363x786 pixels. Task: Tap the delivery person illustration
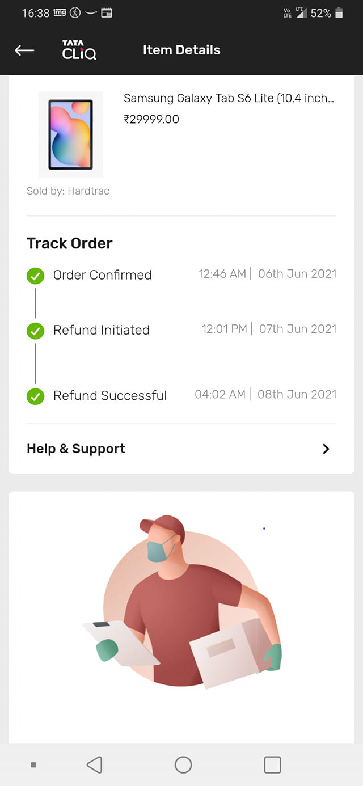point(181,602)
